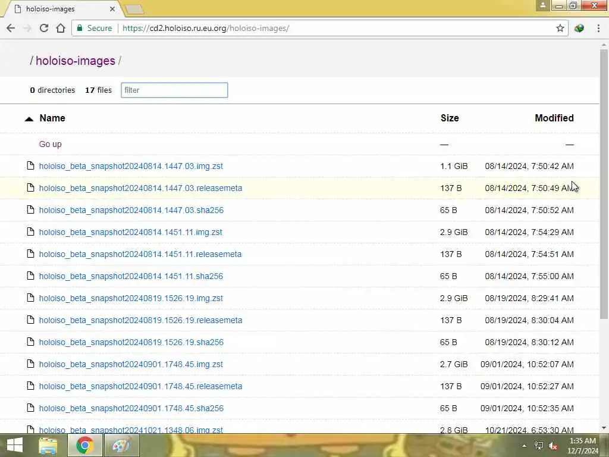Open holoiso_beta_snapshot20240814.1447.03.sha256
Viewport: 609px width, 457px height.
[x=131, y=210]
